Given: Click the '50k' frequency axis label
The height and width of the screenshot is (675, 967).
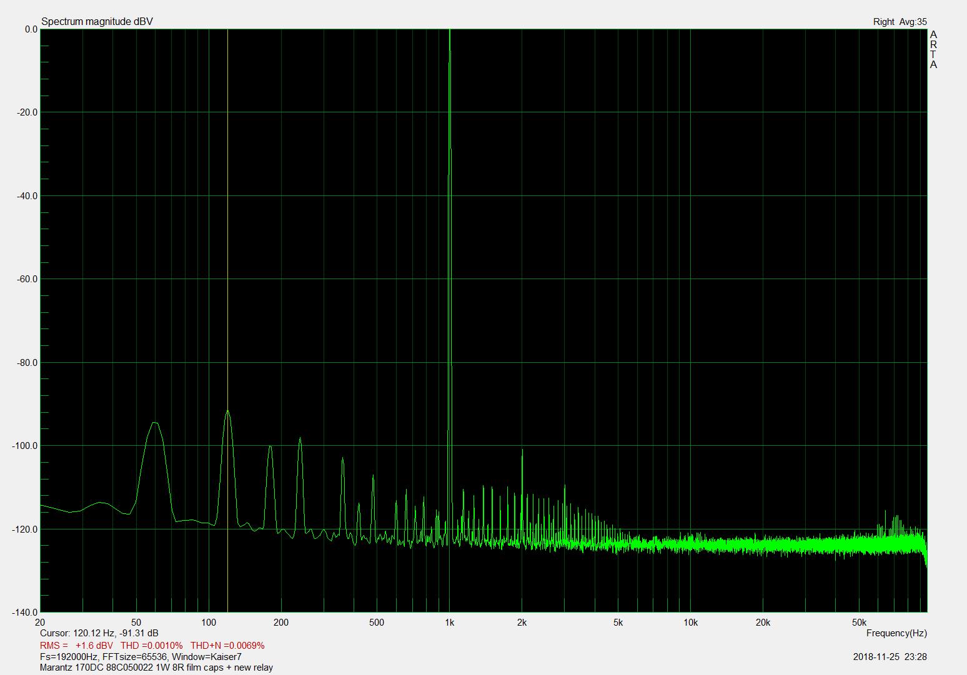Looking at the screenshot, I should (859, 623).
